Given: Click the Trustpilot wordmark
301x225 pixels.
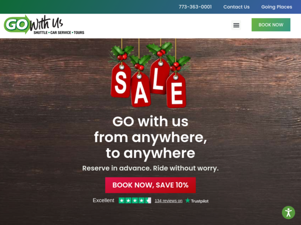Looking at the screenshot, I should [200, 201].
